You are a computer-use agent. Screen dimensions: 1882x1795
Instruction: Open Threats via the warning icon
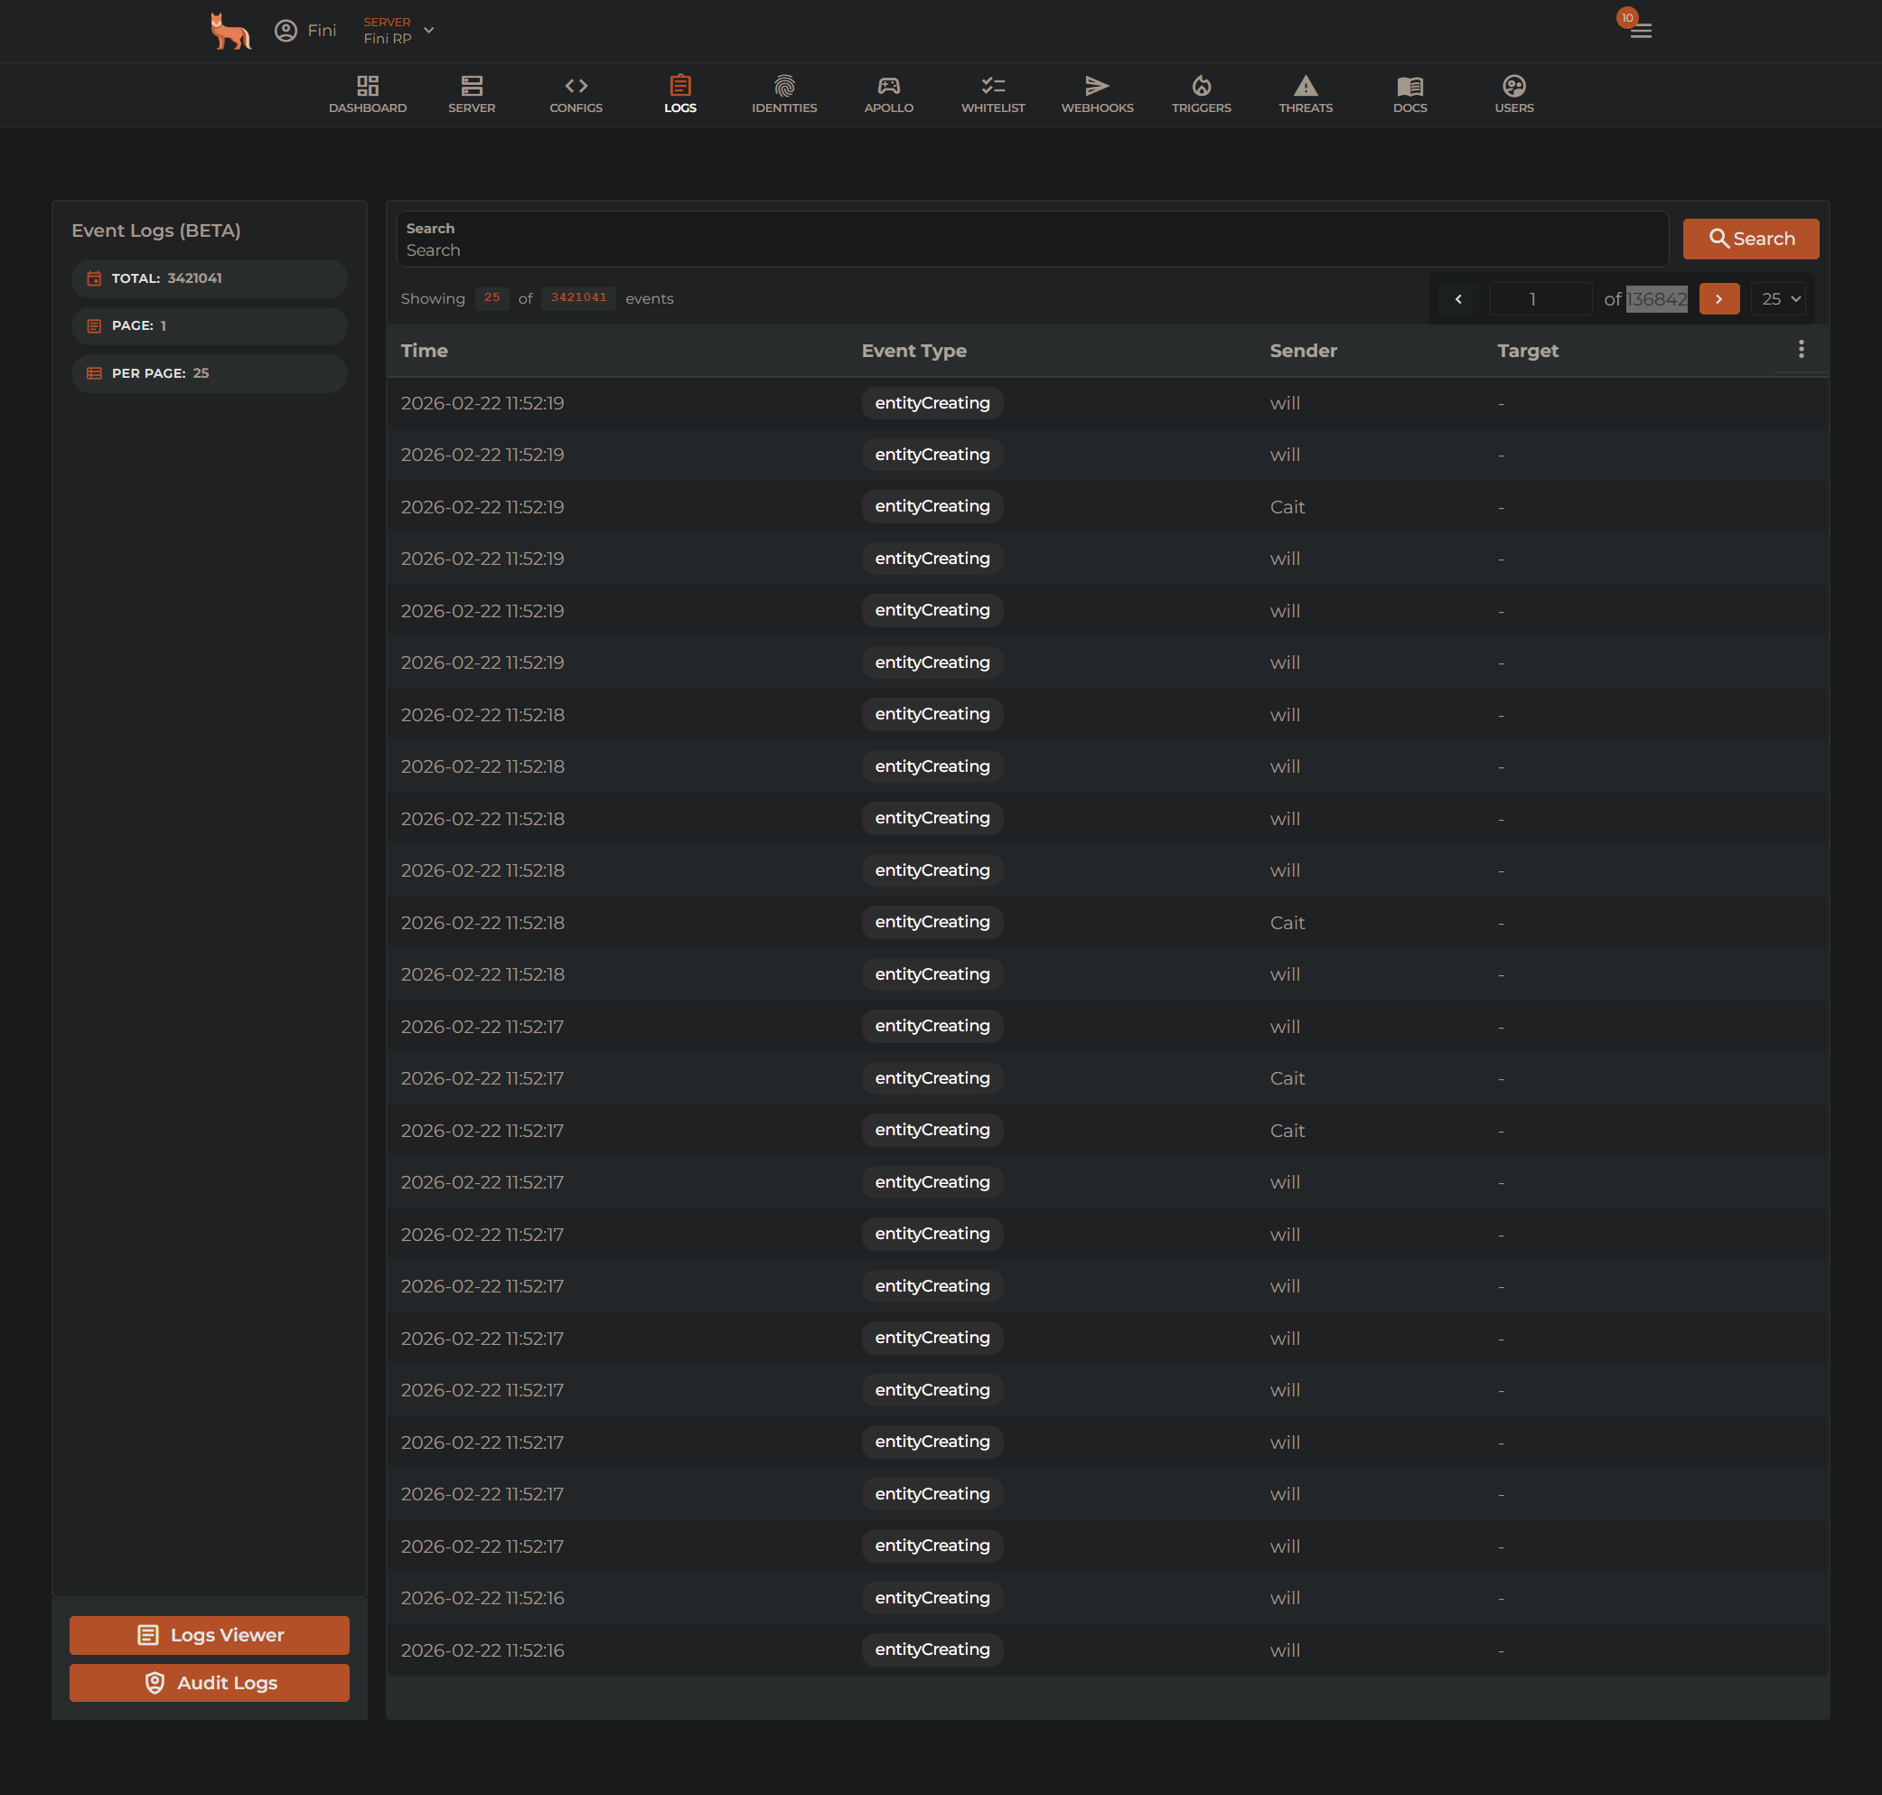click(1306, 94)
